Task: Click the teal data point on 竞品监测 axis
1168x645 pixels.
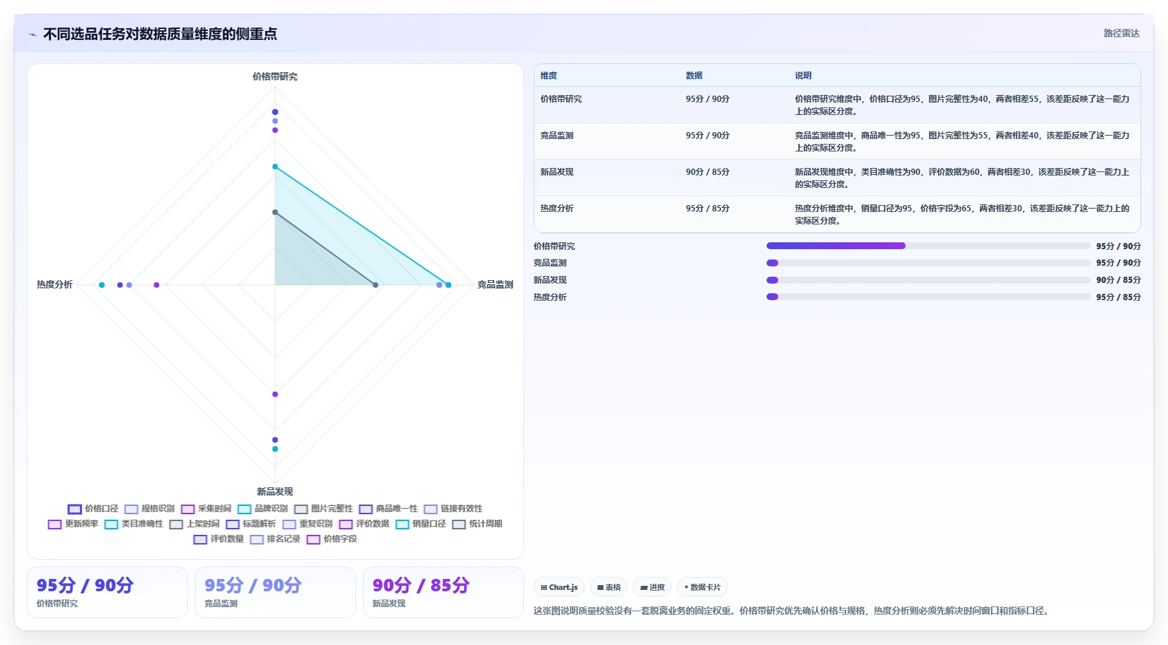Action: click(448, 285)
